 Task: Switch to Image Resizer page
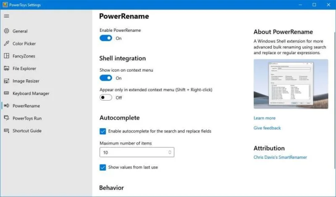point(26,81)
